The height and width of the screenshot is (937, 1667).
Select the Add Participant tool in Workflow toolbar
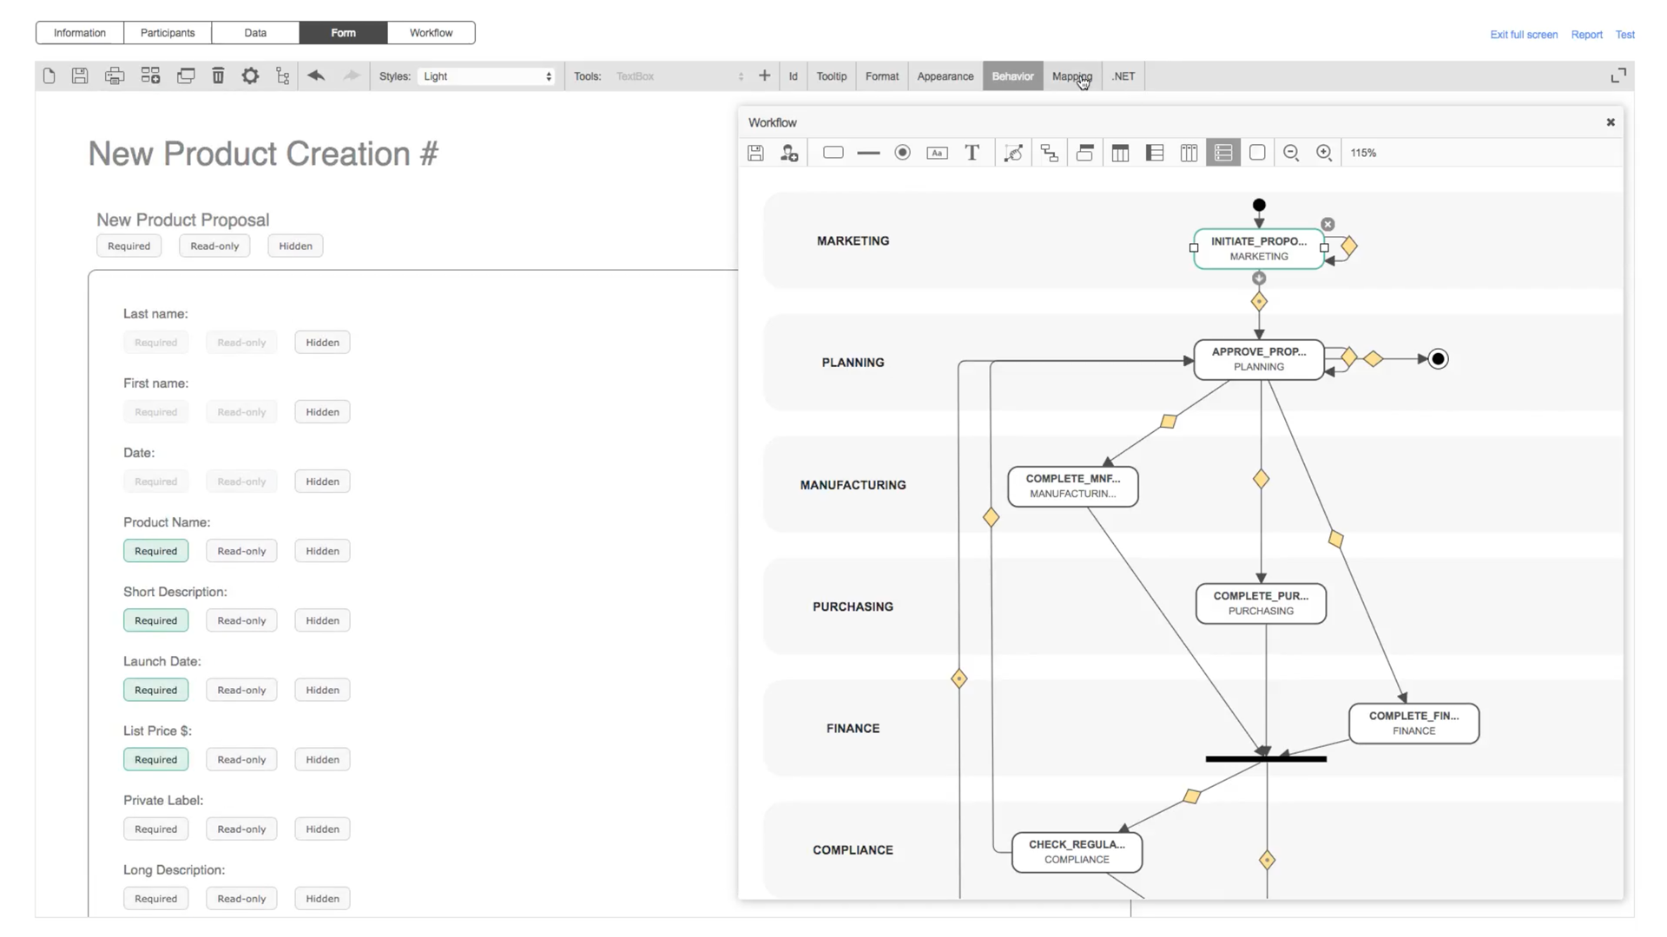tap(789, 153)
